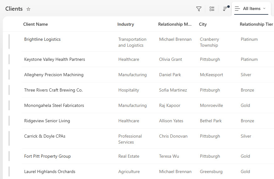Click Gold tier in Monongahela Steel row

pyautogui.click(x=245, y=105)
